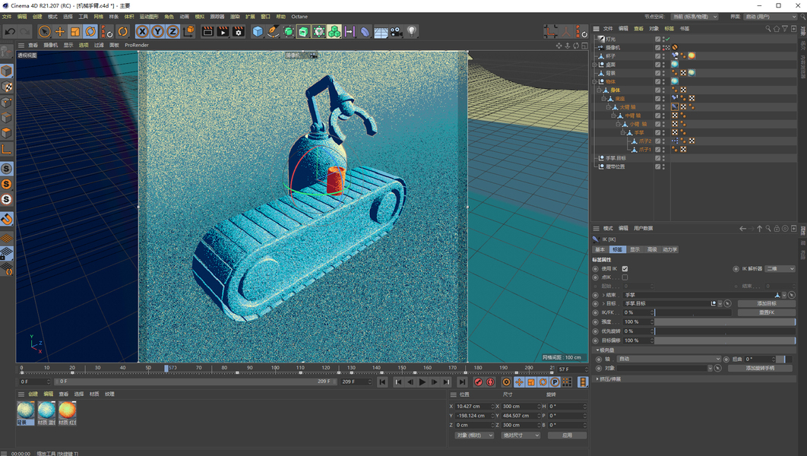
Task: Open Edit Render Settings icon
Action: [239, 31]
